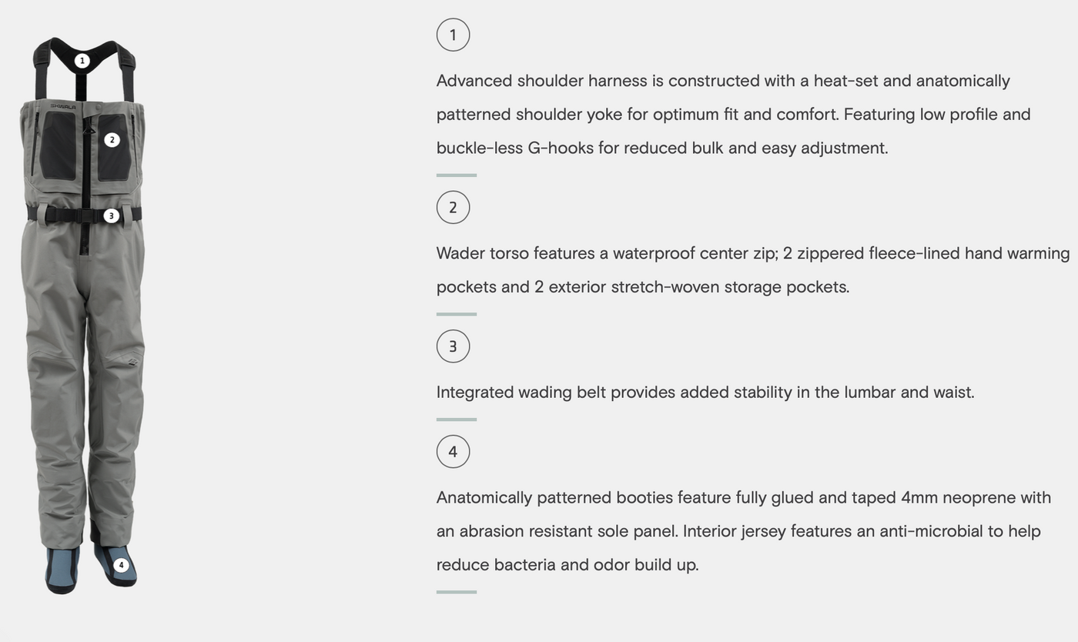Click the circled number 1 above the harness description

[x=453, y=35]
